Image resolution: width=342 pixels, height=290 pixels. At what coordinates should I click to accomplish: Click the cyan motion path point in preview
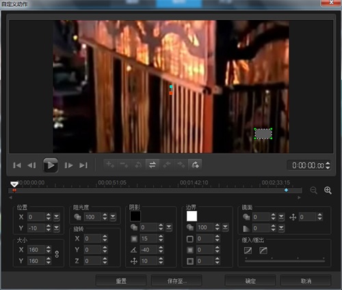171,86
